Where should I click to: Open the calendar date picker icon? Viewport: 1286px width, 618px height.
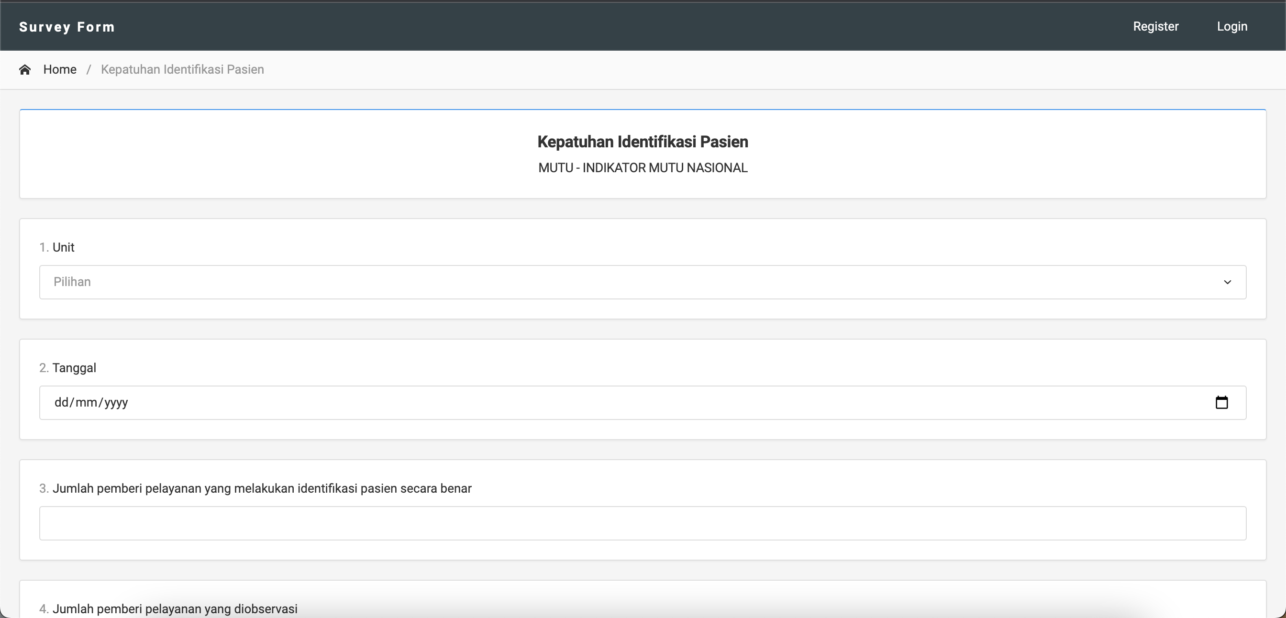tap(1221, 402)
